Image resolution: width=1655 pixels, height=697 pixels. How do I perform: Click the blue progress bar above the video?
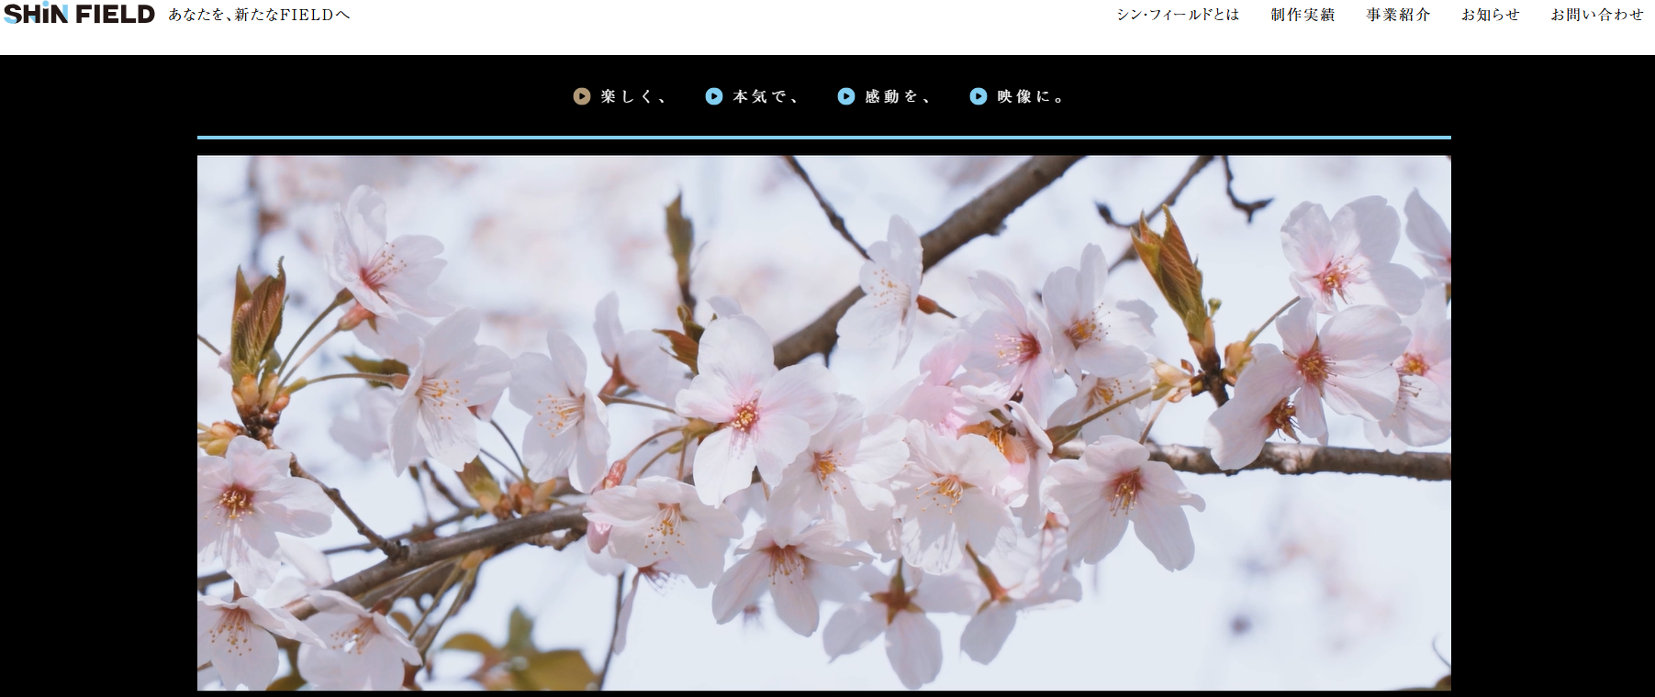(823, 138)
